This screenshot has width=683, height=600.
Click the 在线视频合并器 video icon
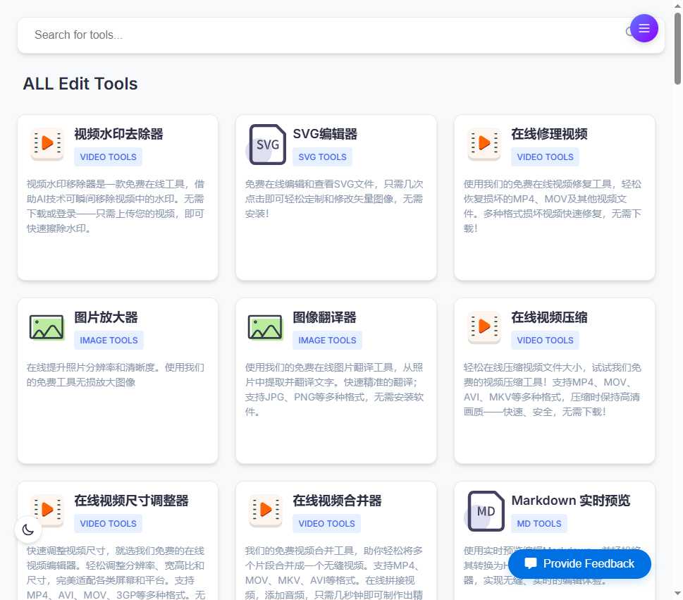point(266,510)
